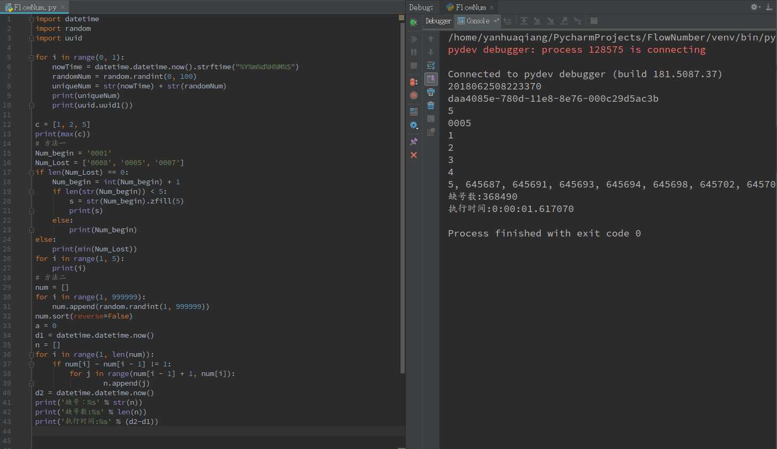The width and height of the screenshot is (777, 449).
Task: Close the FlowNum.py editor tab
Action: (63, 7)
